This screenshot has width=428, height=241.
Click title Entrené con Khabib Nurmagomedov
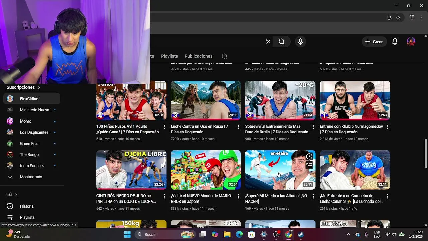tap(351, 129)
